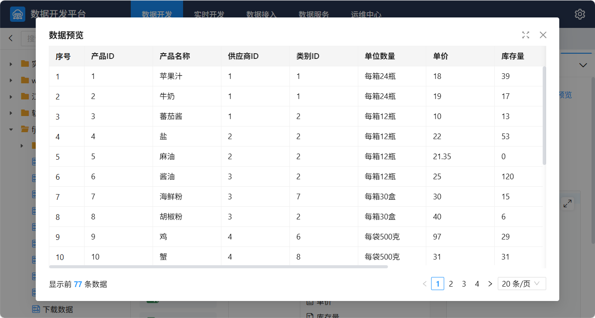Image resolution: width=595 pixels, height=318 pixels.
Task: Click the horizontal scrollbar under the table
Action: (x=218, y=267)
